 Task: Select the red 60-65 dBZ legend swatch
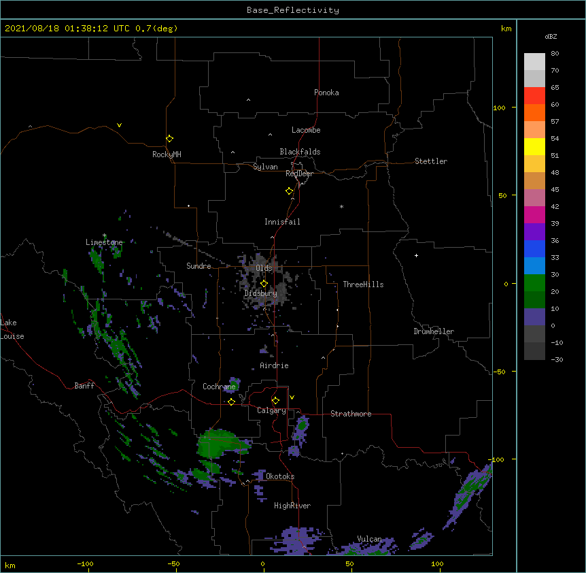point(534,95)
